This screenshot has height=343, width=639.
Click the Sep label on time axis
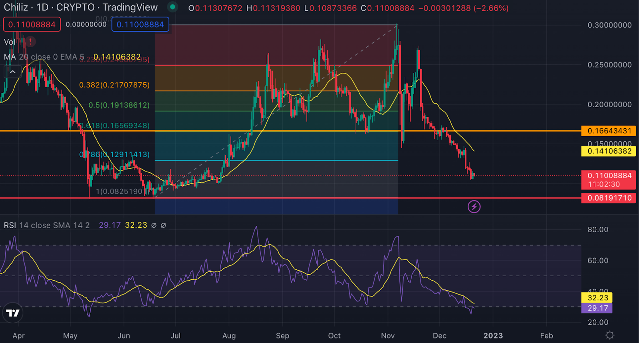click(282, 336)
